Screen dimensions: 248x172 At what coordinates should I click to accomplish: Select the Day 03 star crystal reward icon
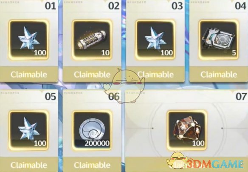coord(155,40)
